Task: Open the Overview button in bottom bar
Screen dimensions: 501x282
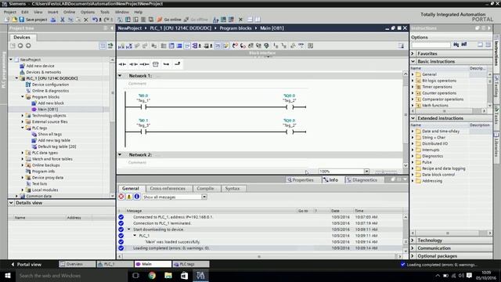Action: click(x=77, y=264)
